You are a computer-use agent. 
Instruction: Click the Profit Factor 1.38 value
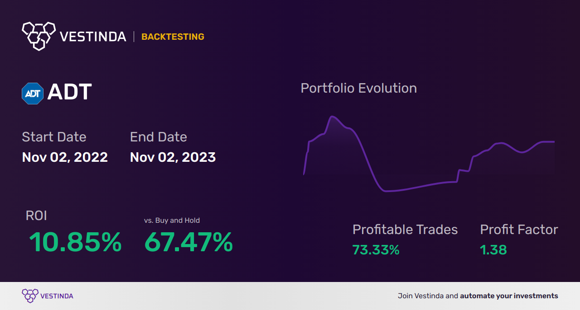point(493,250)
